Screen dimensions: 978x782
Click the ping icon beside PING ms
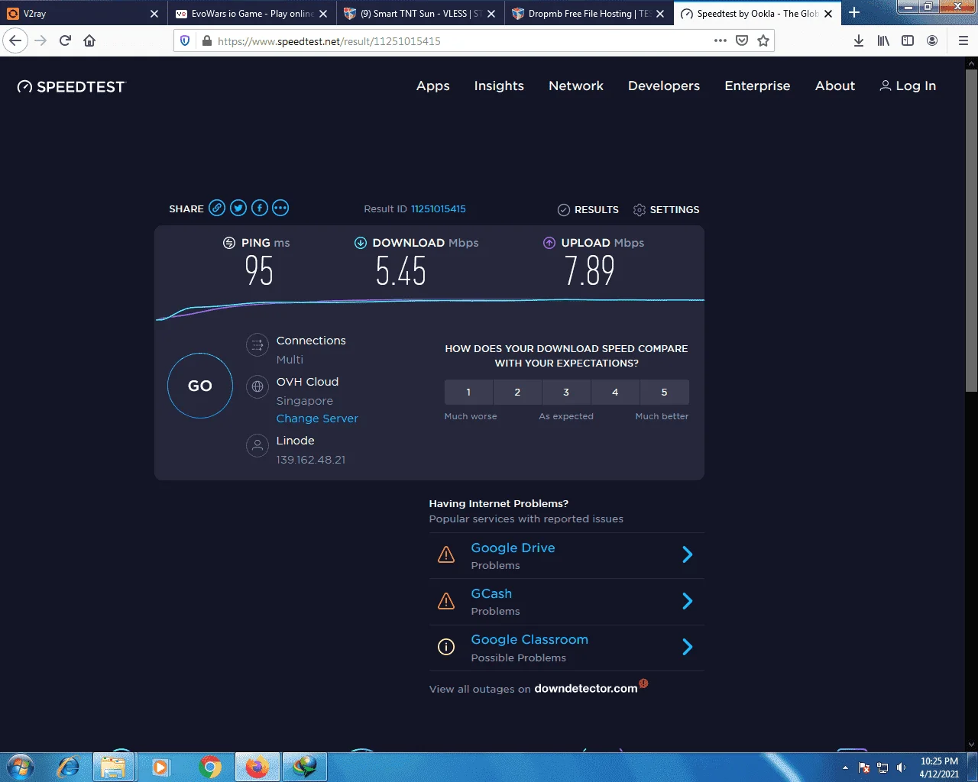tap(228, 243)
